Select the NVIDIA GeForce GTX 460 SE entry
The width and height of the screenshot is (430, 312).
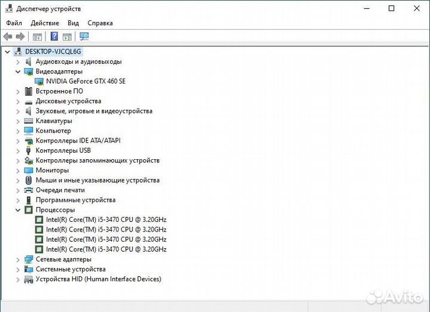(x=86, y=81)
